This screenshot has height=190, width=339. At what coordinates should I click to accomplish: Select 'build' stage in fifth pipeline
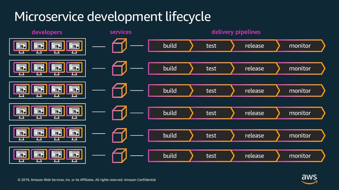coord(170,136)
